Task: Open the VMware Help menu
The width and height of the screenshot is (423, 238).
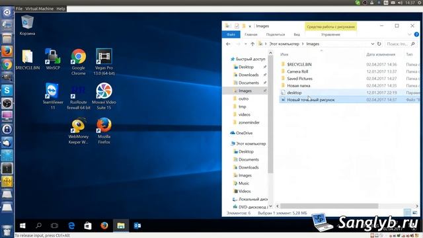Action: [60, 9]
